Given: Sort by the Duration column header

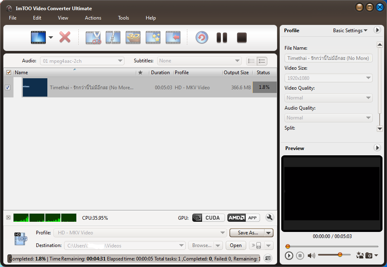Looking at the screenshot, I should [160, 73].
